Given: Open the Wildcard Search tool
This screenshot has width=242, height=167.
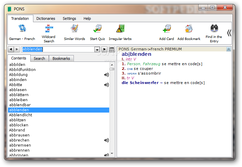Looking at the screenshot, I should (x=49, y=33).
